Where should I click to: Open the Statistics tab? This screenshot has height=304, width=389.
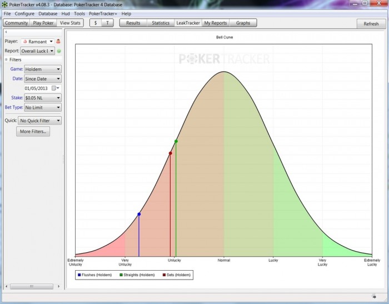point(161,23)
